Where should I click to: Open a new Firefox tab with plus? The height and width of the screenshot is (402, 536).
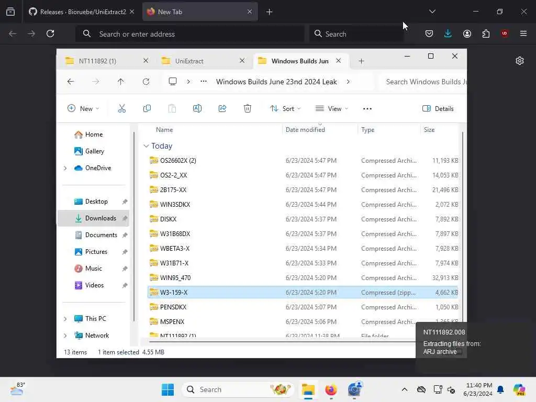click(270, 12)
